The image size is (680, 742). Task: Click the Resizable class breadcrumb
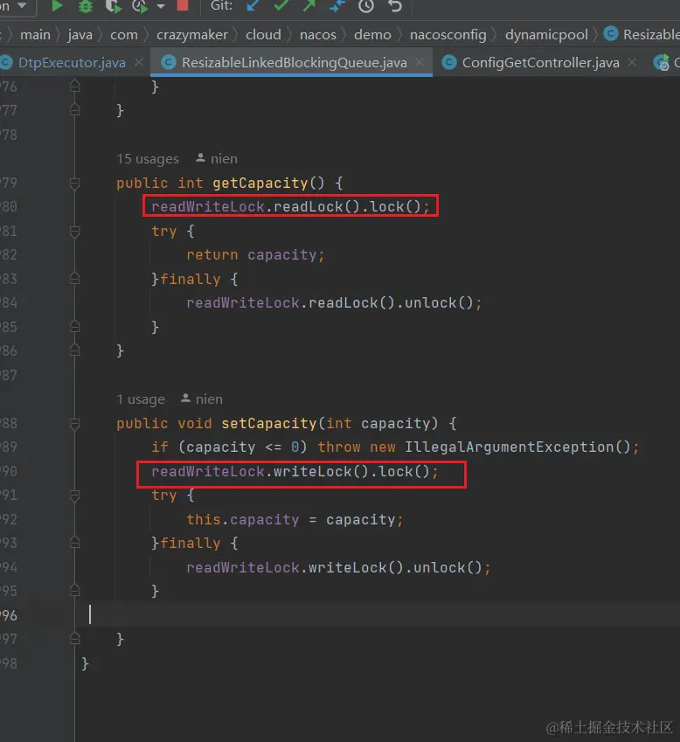tap(642, 35)
